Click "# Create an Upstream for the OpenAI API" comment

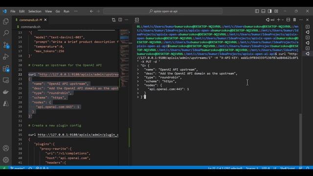click(65, 65)
